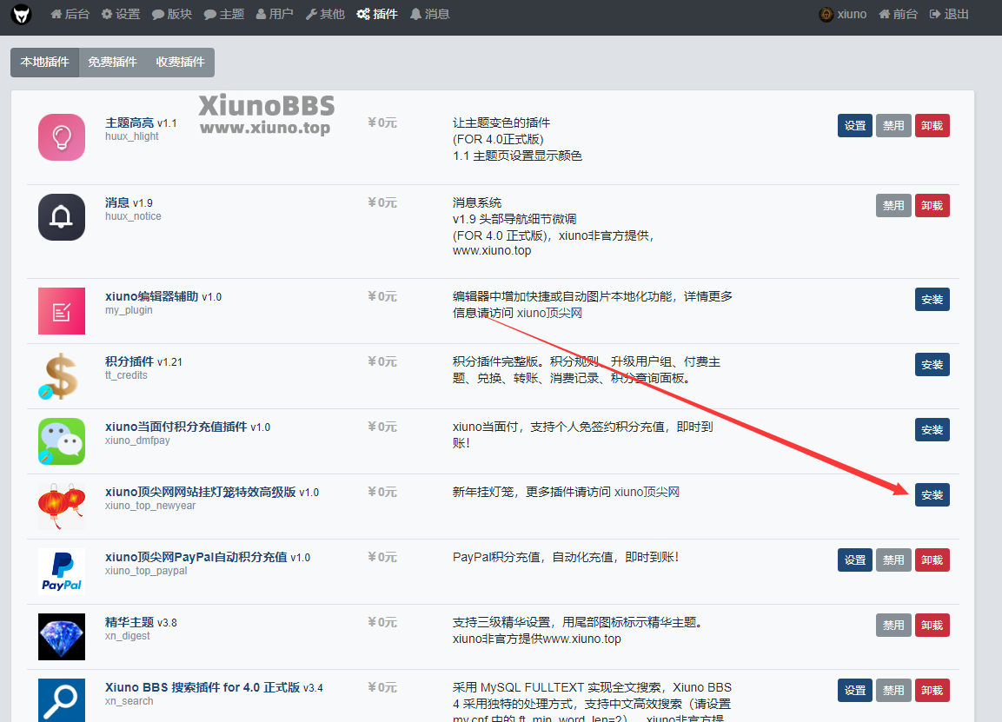Screen dimensions: 1002x722
Task: Click the Xiuno logo icon in the top bar
Action: click(x=21, y=14)
